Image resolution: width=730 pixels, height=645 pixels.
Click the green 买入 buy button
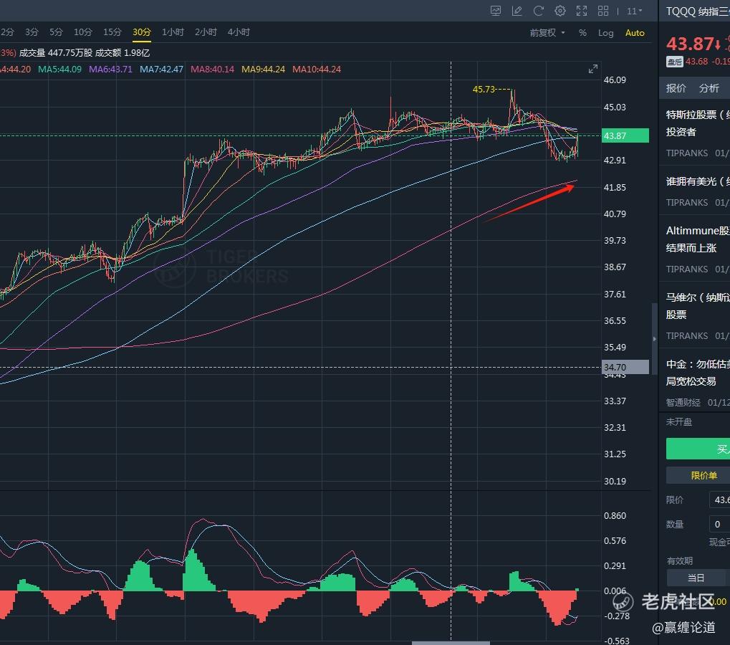click(x=698, y=449)
